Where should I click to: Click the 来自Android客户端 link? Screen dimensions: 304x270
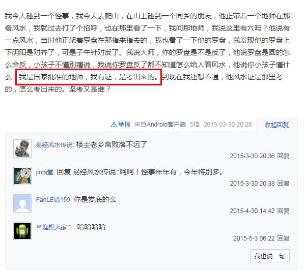(160, 125)
